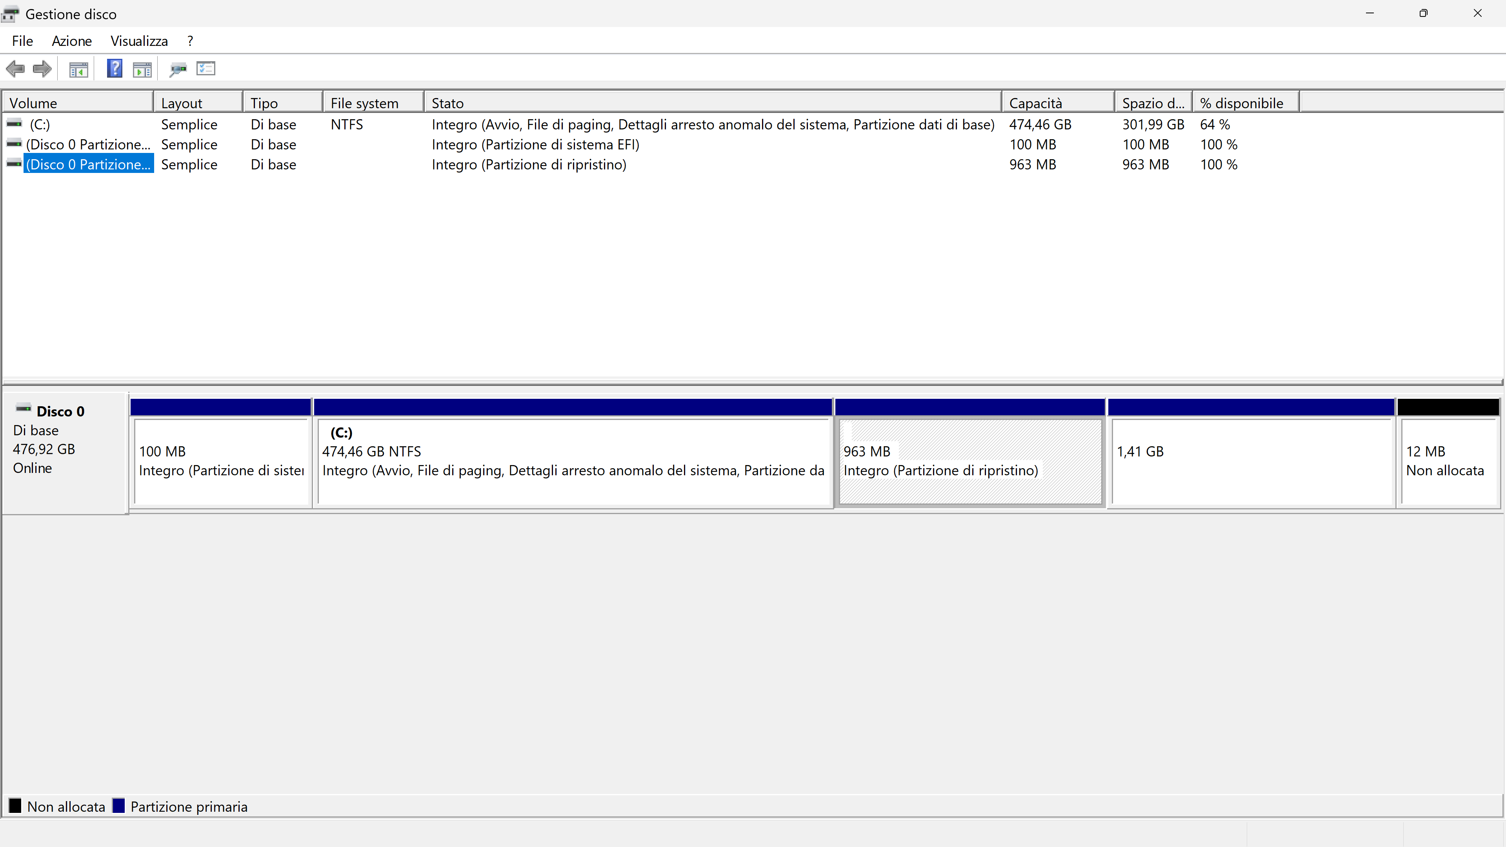Open the Visualizza menu
The image size is (1506, 847).
139,41
